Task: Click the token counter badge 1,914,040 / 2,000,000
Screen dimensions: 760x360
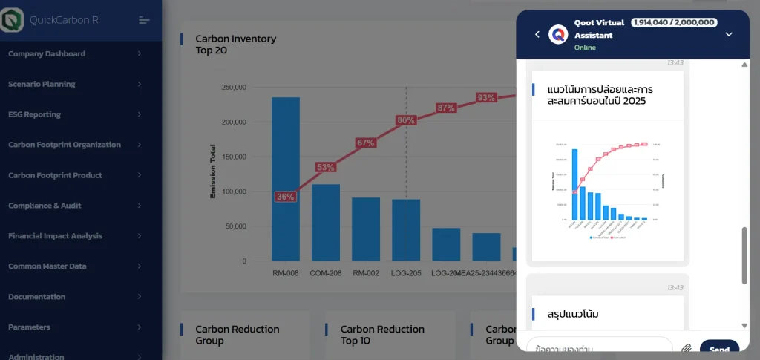Action: pyautogui.click(x=674, y=22)
